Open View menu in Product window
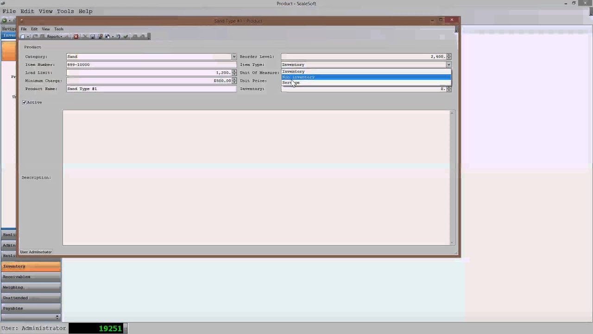Screen dimensions: 593x334 tap(46, 29)
